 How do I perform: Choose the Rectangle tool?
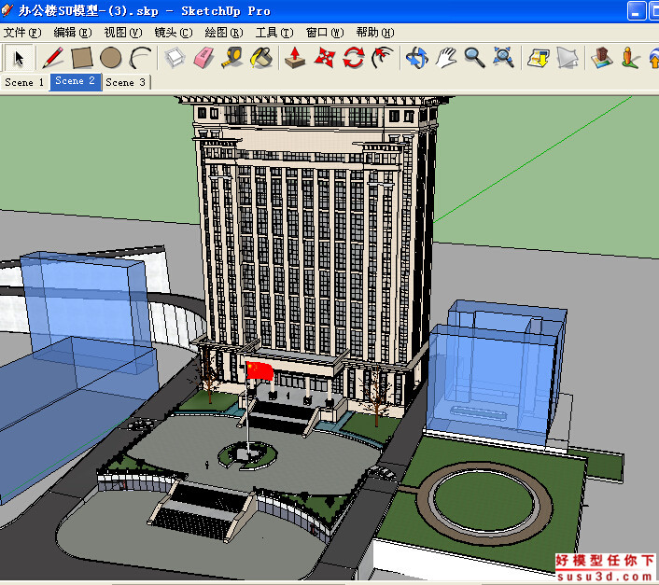click(82, 58)
